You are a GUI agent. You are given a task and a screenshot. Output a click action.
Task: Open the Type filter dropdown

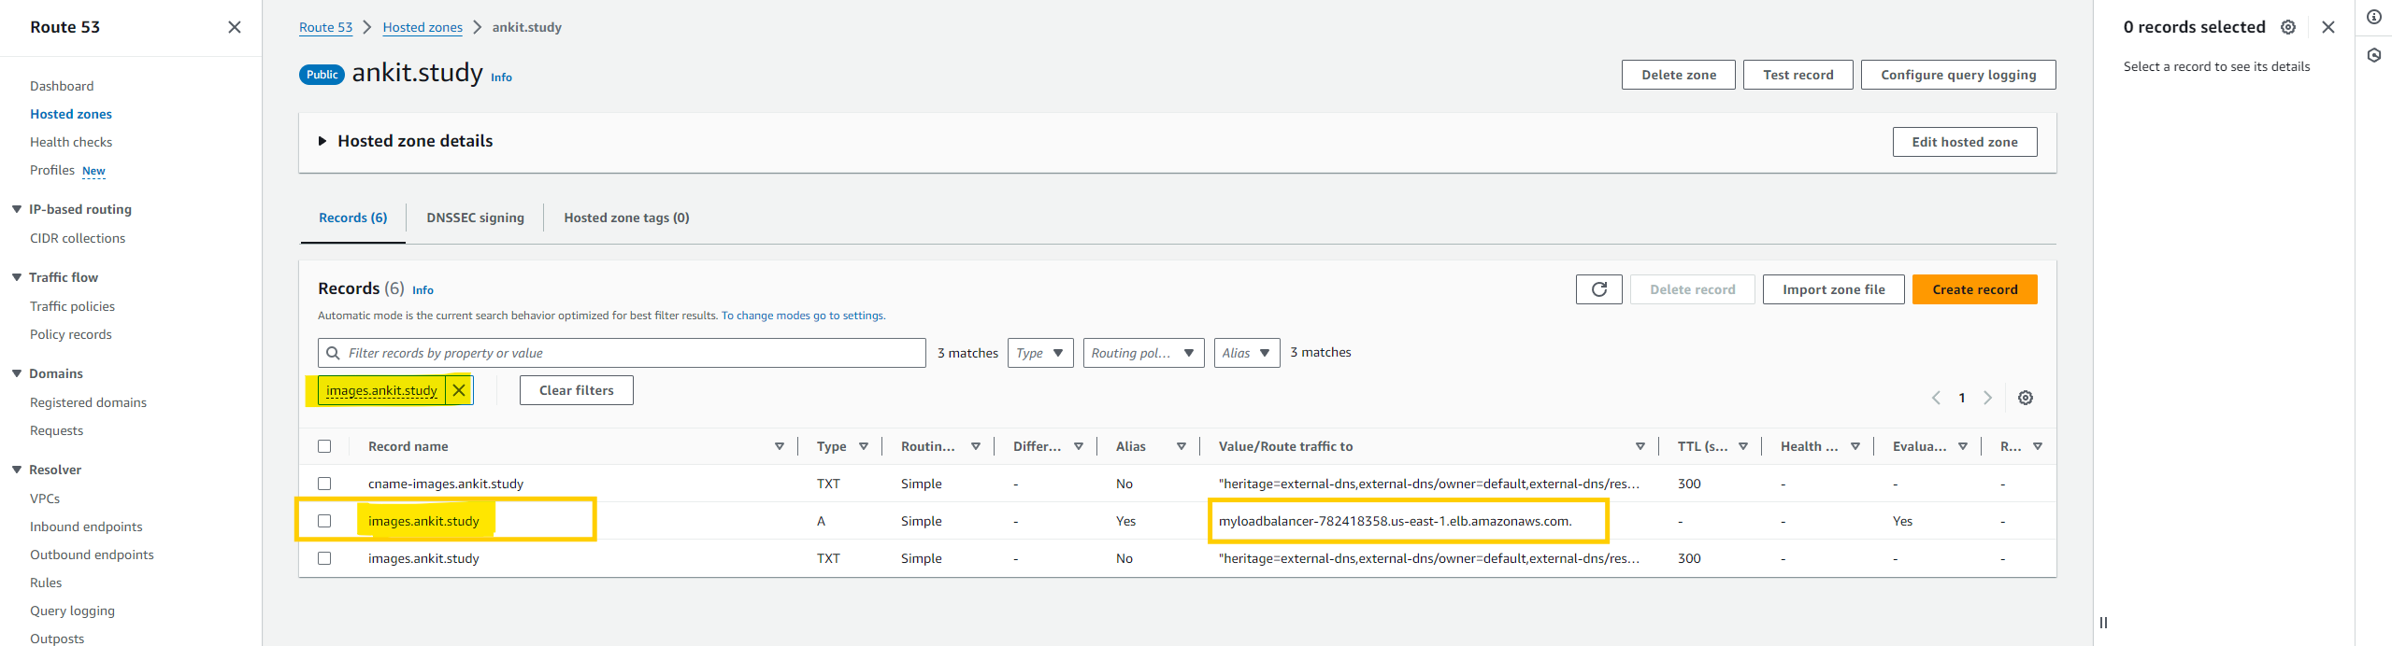[1040, 353]
